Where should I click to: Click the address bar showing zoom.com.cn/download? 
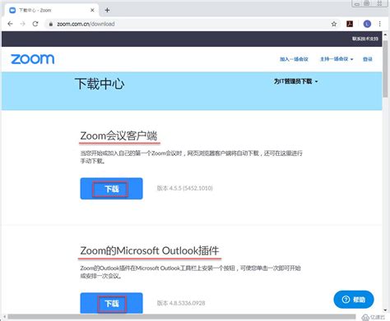point(189,24)
